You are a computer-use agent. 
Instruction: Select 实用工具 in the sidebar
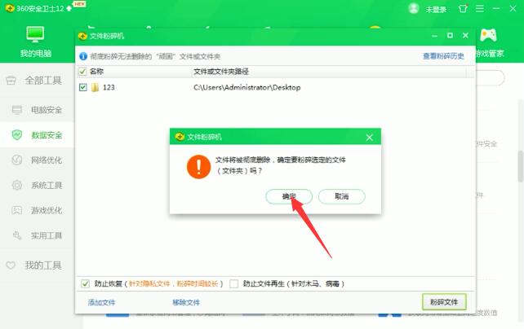(x=37, y=235)
